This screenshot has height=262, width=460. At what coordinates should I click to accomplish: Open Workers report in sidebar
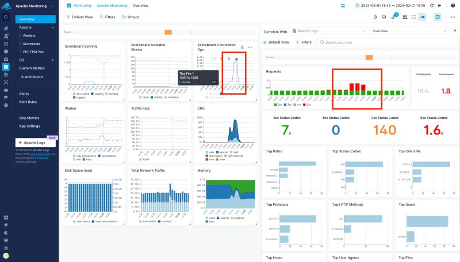[x=29, y=36]
